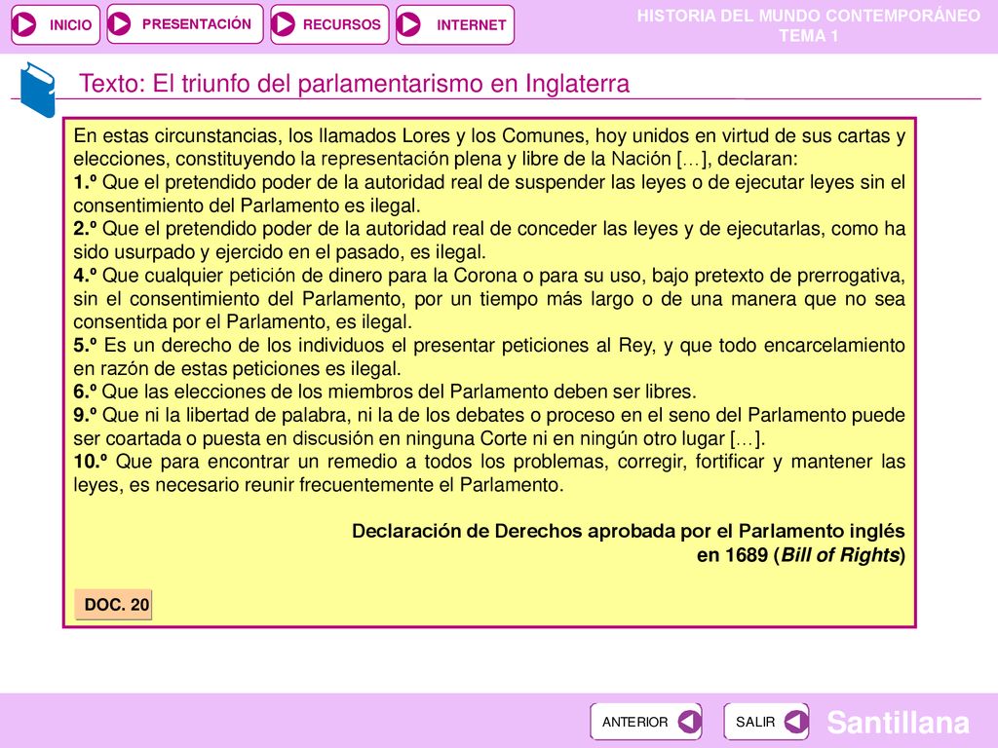Open the RECURSOS section
The width and height of the screenshot is (998, 748).
pos(329,24)
